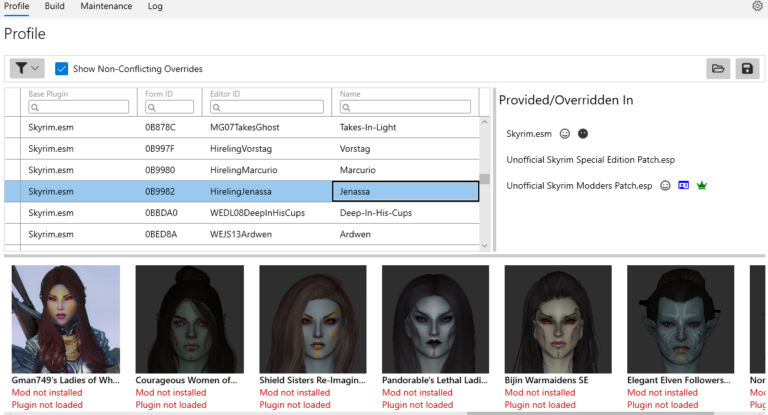Open the Log tab

(x=155, y=6)
